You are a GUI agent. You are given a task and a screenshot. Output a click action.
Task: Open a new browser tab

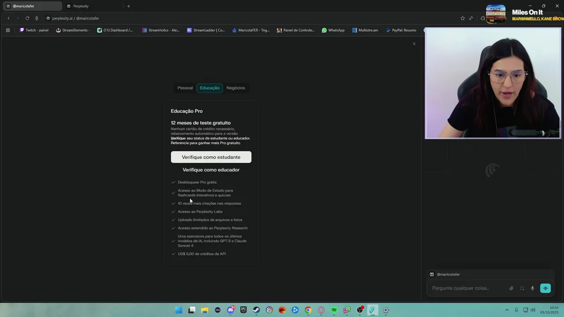(x=129, y=6)
